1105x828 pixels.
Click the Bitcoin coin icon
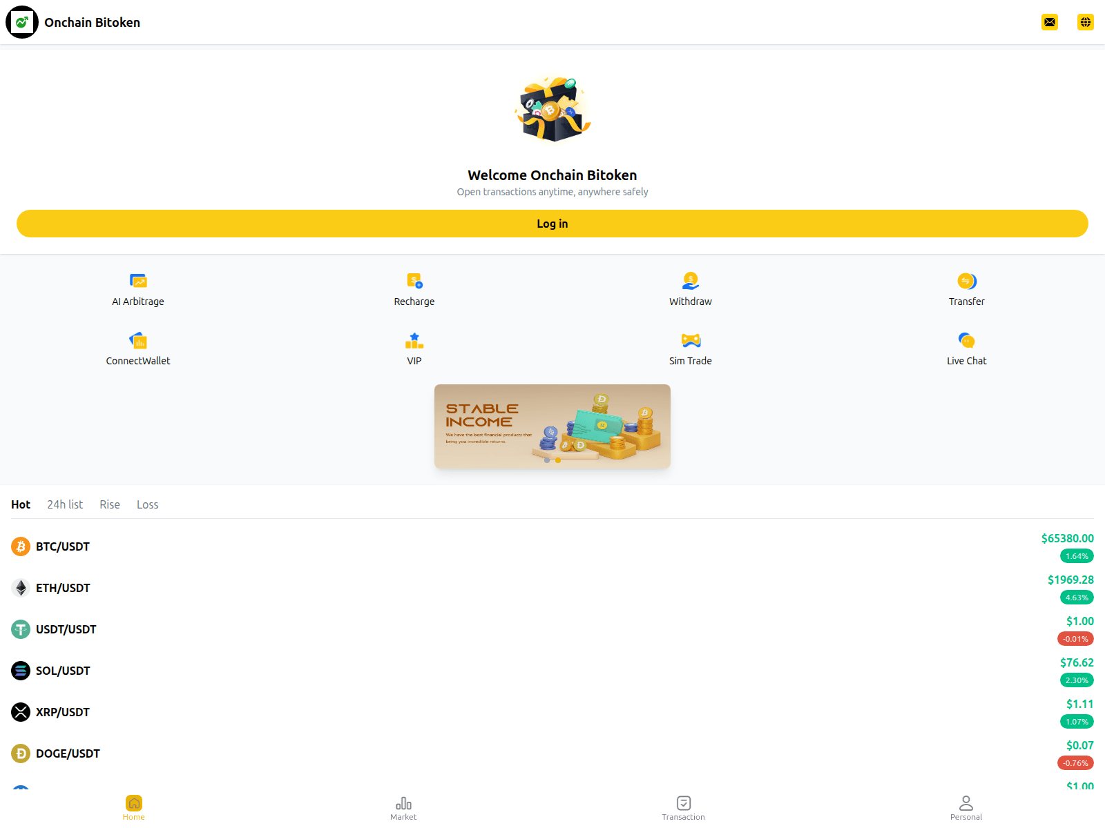[21, 546]
